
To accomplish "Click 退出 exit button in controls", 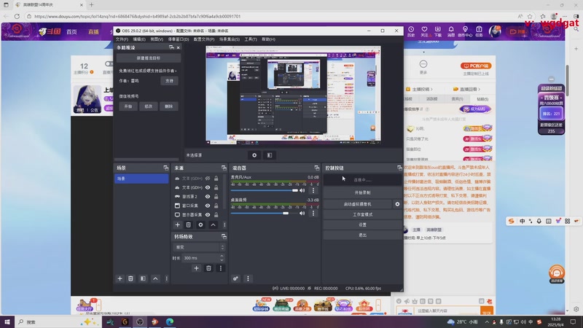I will [362, 235].
